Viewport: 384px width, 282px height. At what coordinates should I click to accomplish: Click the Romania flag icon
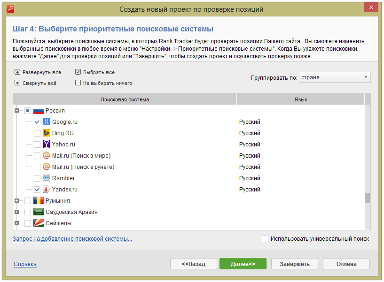coord(38,200)
